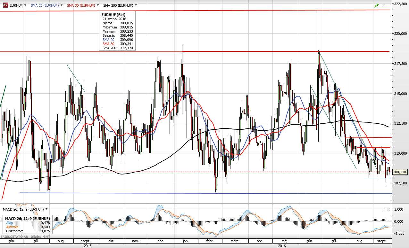Maximize the MACD indicator pane
The width and height of the screenshot is (409, 248).
click(383, 209)
